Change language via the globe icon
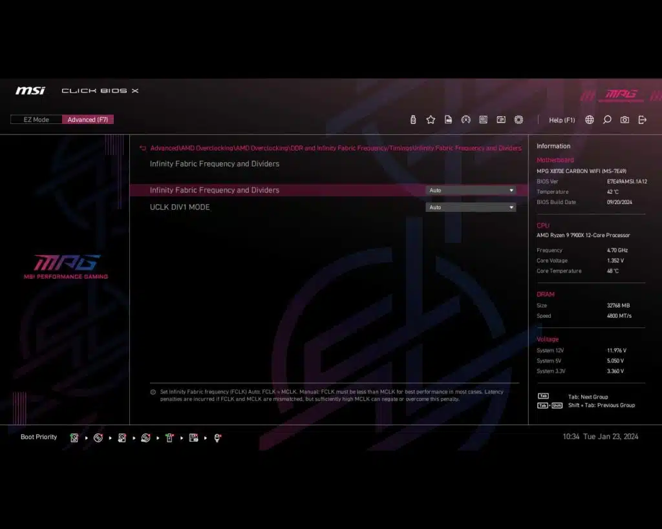662x529 pixels. pos(590,119)
